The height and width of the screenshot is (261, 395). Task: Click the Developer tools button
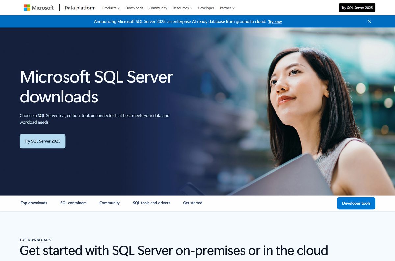pyautogui.click(x=356, y=203)
